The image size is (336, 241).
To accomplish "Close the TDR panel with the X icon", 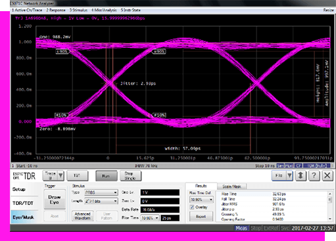I will coord(327,175).
